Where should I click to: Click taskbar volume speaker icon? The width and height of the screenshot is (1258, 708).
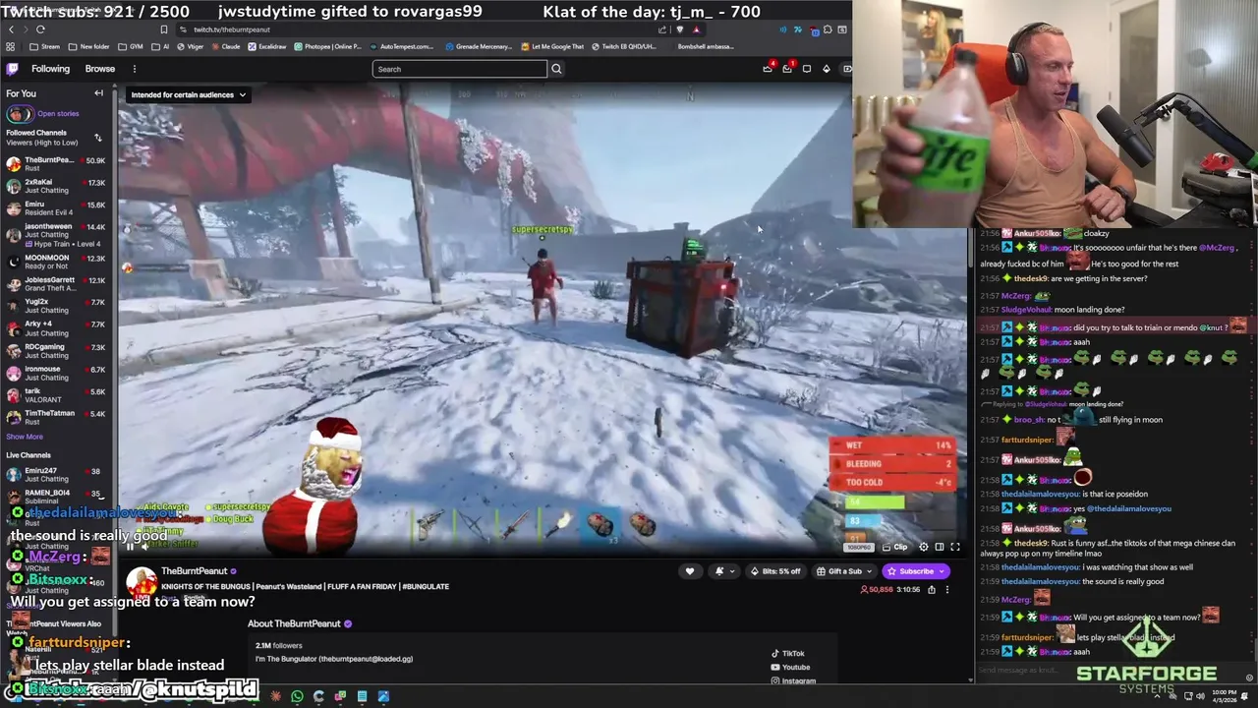(x=1200, y=696)
